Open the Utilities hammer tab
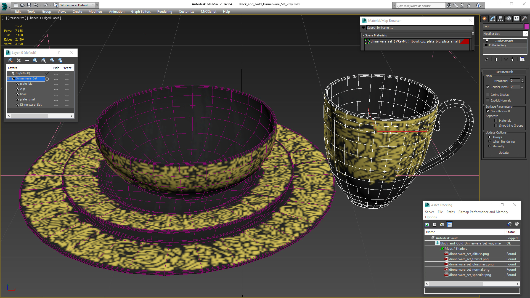Viewport: 530px width, 298px height. pos(524,18)
